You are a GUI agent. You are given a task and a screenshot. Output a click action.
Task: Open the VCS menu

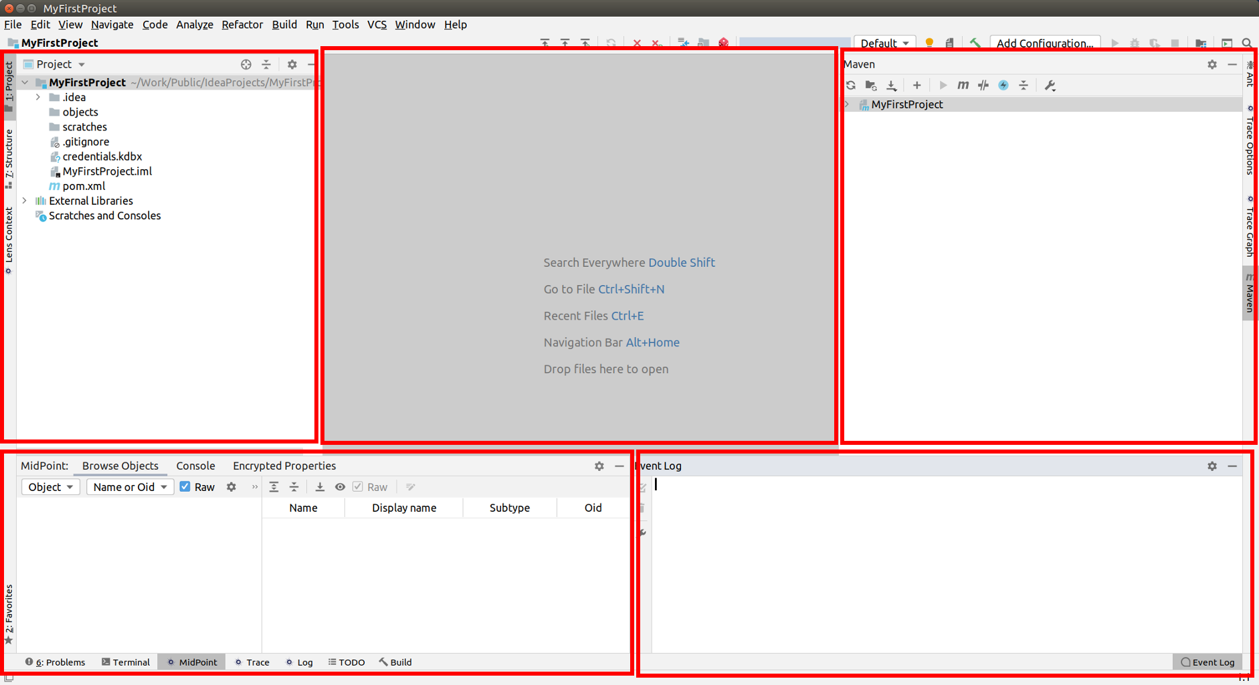pyautogui.click(x=377, y=25)
